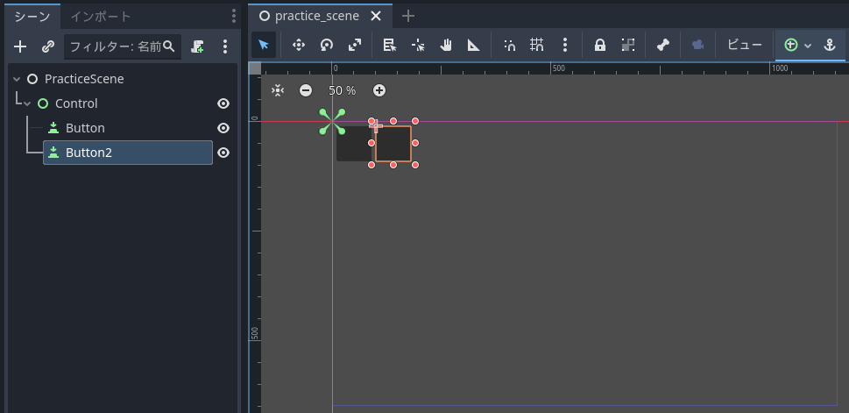Attach a script to the selected node
The image size is (849, 413).
(x=198, y=46)
